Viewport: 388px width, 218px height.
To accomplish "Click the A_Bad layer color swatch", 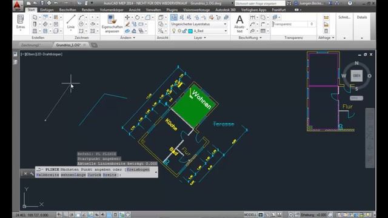I will [x=190, y=31].
